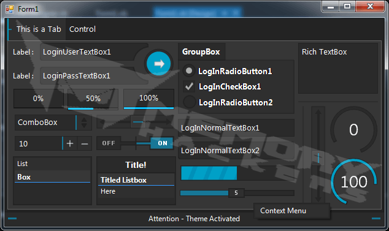This screenshot has height=231, width=389.
Task: Click the 0% progress indicator
Action: [x=39, y=99]
